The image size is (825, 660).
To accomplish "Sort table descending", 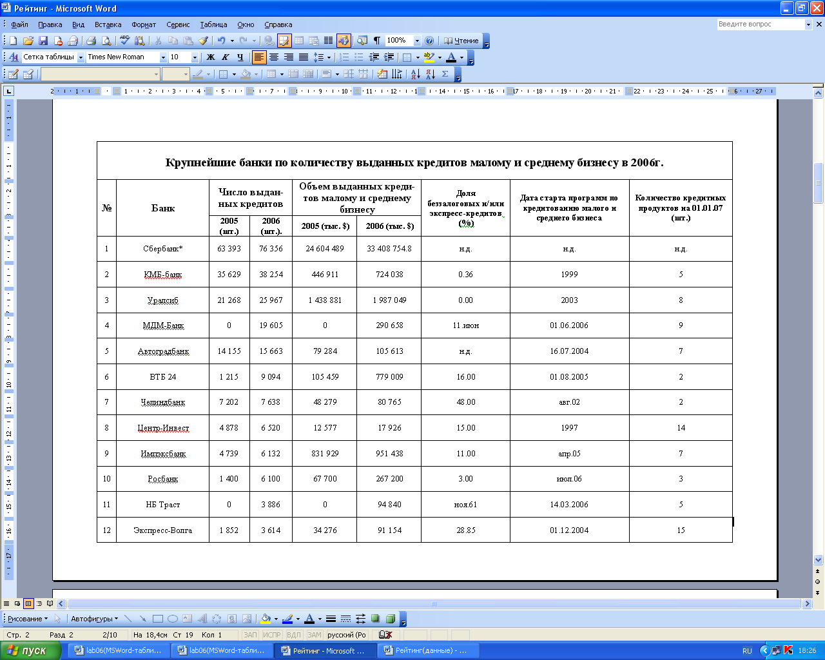I will tap(430, 74).
